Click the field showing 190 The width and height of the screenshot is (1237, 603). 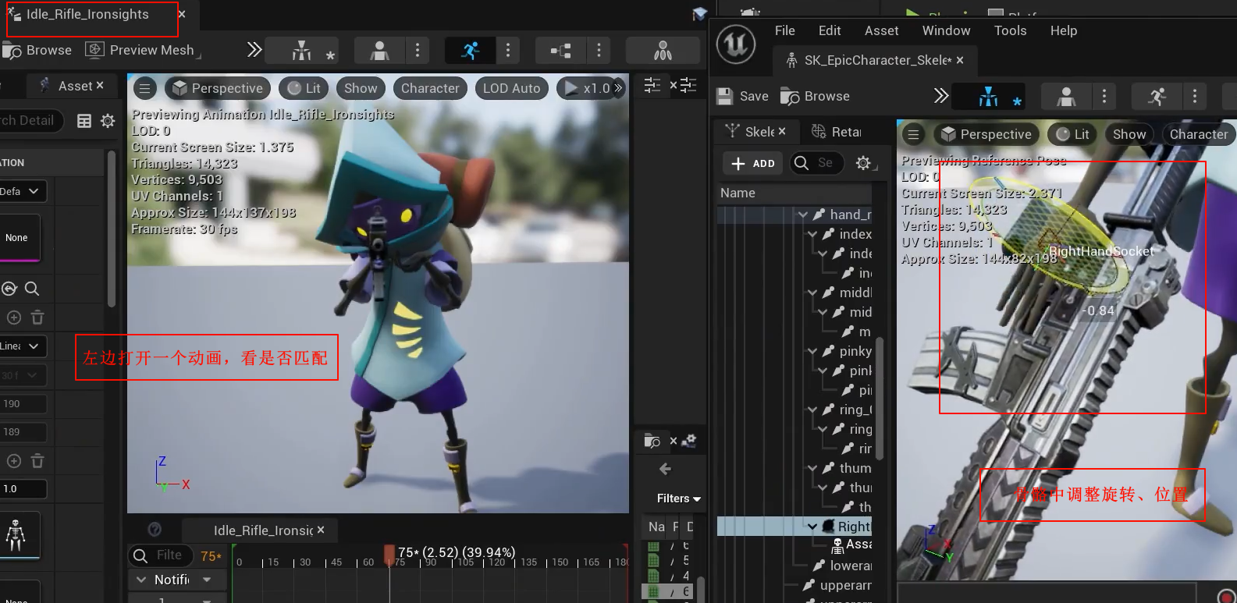pyautogui.click(x=23, y=404)
